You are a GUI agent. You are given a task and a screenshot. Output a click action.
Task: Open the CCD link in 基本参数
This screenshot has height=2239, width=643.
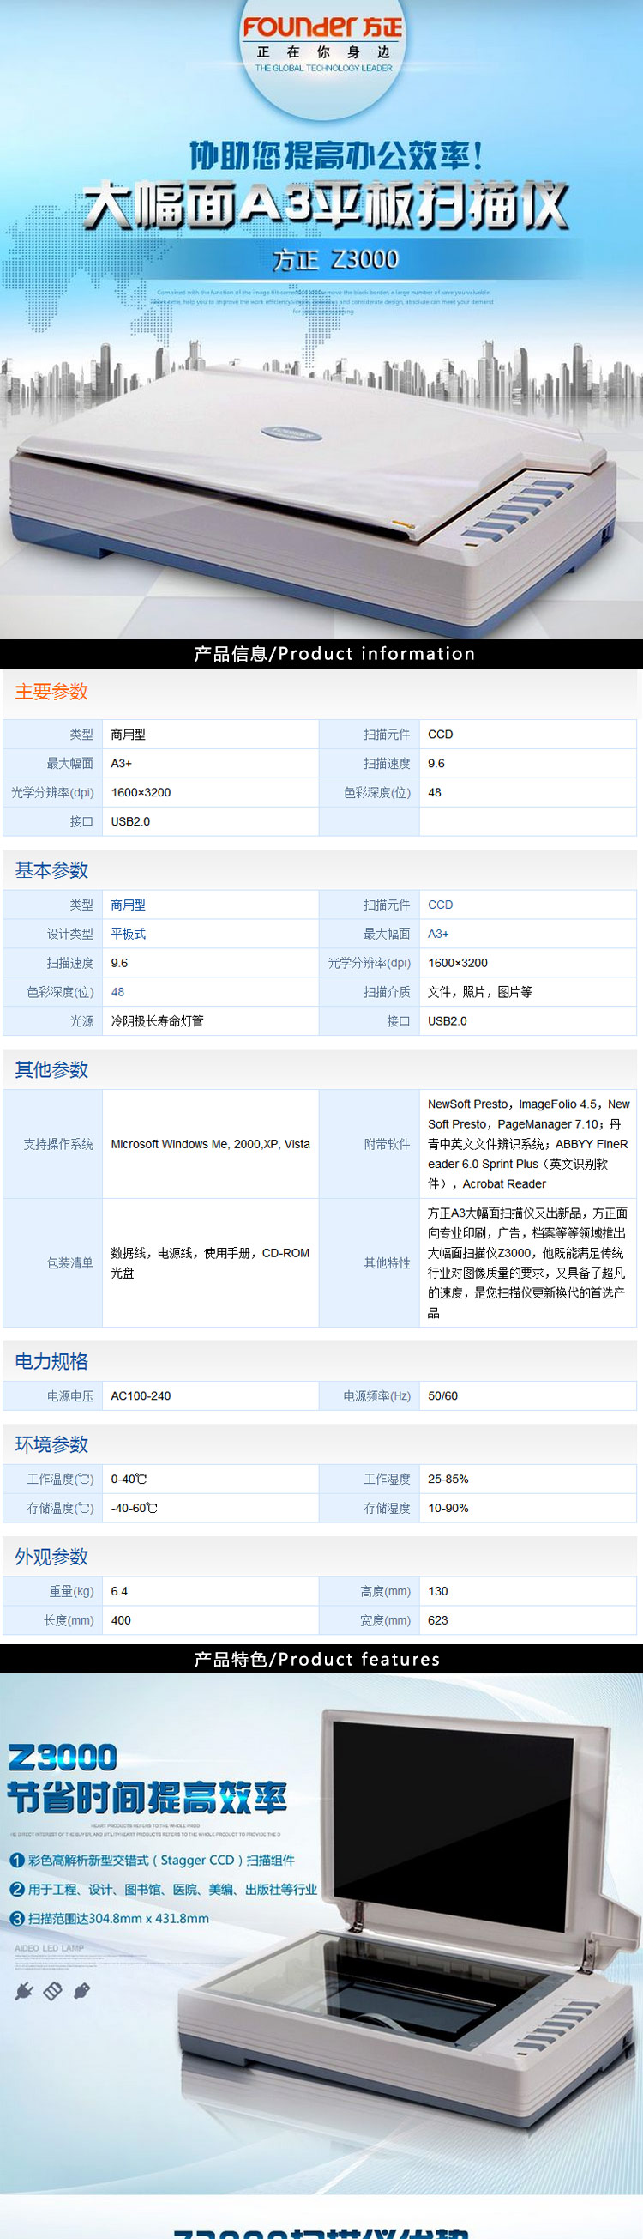point(440,905)
